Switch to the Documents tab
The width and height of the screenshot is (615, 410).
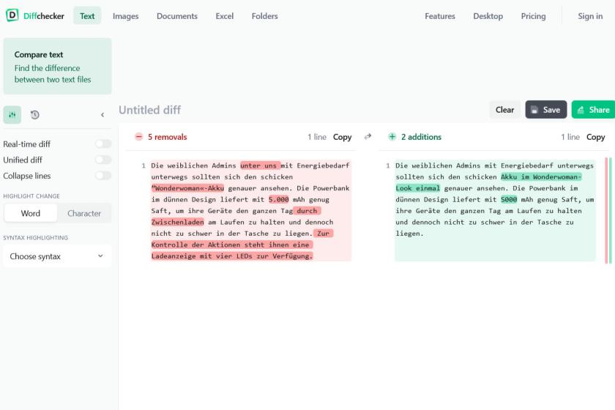pyautogui.click(x=177, y=16)
